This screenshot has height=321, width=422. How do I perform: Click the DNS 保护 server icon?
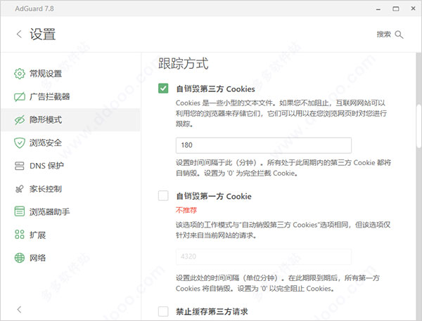coord(20,166)
